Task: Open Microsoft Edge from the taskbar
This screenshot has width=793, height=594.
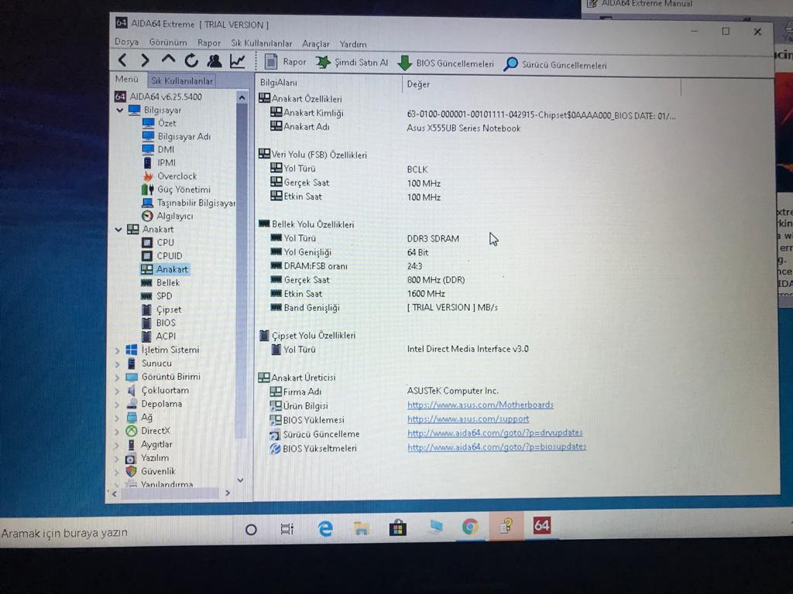Action: [324, 528]
